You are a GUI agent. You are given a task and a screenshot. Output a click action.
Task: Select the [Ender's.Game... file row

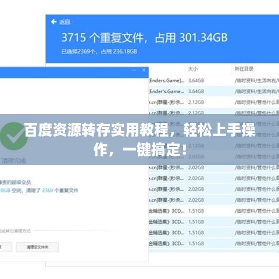214,91
